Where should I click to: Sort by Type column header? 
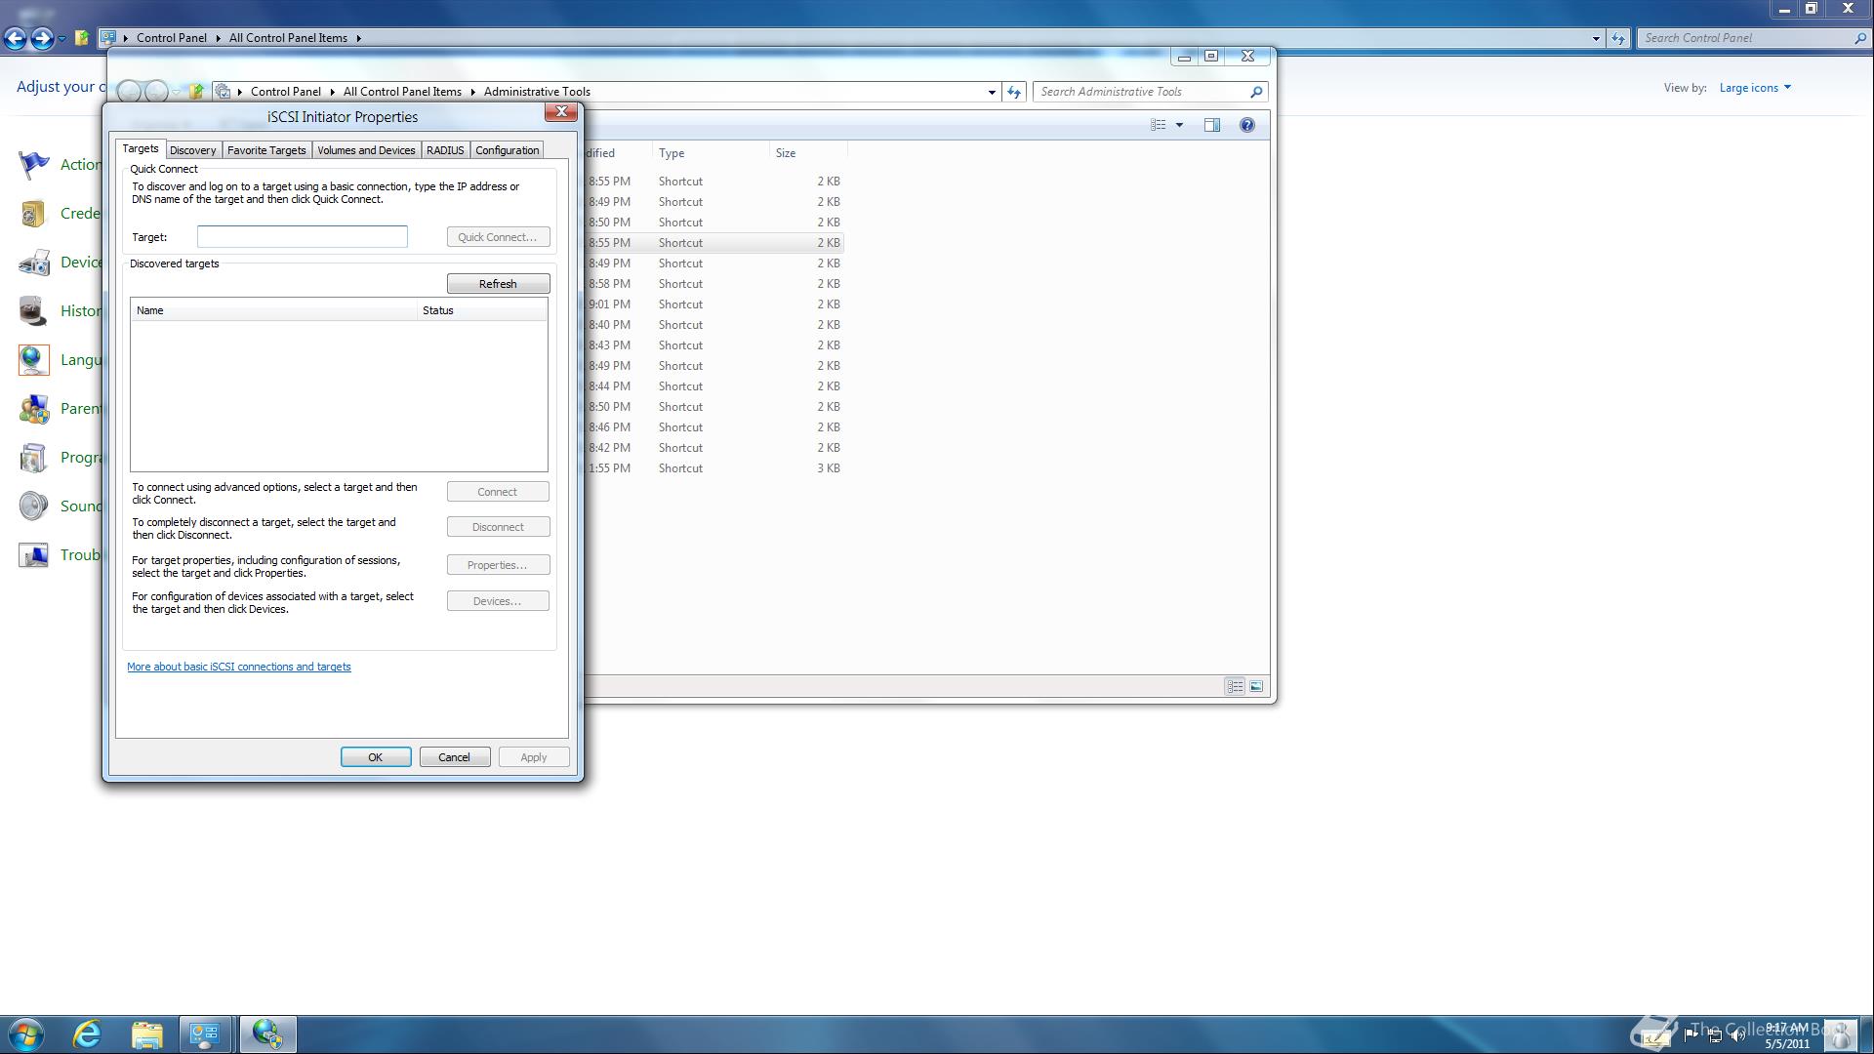pyautogui.click(x=711, y=153)
